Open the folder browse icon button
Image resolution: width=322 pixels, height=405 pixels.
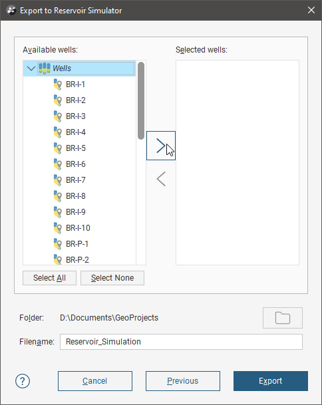pos(283,318)
